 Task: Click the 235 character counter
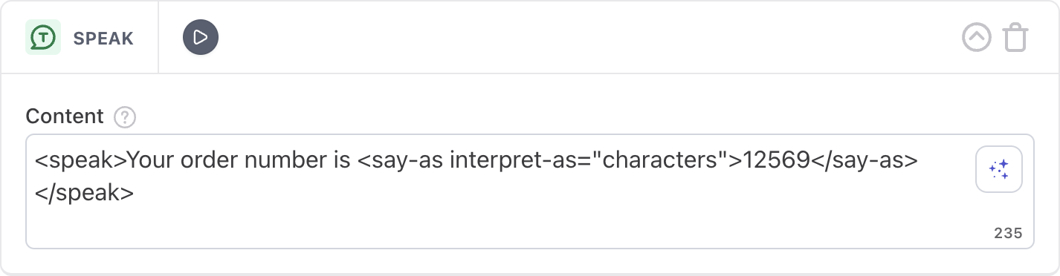click(1008, 233)
